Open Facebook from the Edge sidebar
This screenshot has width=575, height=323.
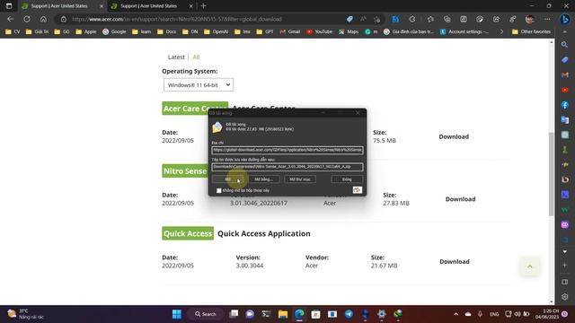[x=565, y=105]
